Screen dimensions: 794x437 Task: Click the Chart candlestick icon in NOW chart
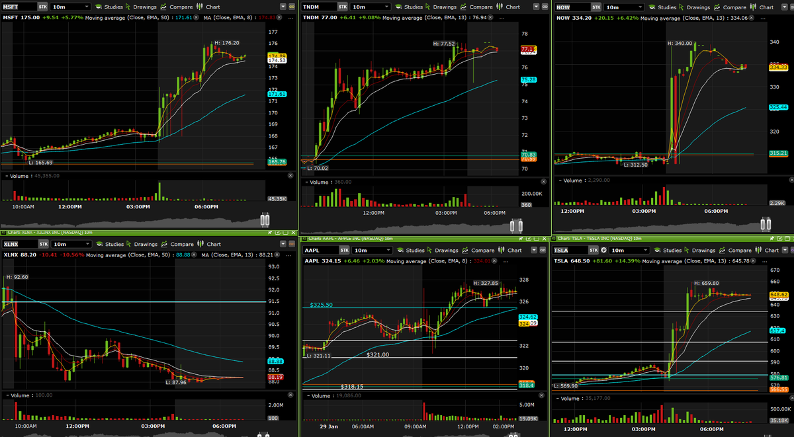(752, 7)
